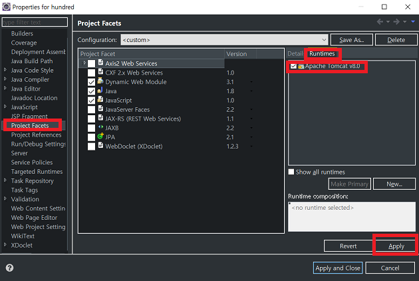Select Java Build Path in tree
This screenshot has height=281, width=419.
32,61
